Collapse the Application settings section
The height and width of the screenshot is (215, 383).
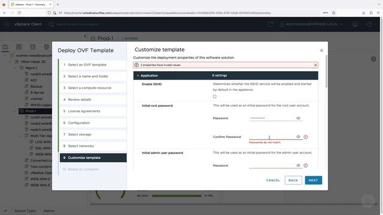tap(138, 76)
